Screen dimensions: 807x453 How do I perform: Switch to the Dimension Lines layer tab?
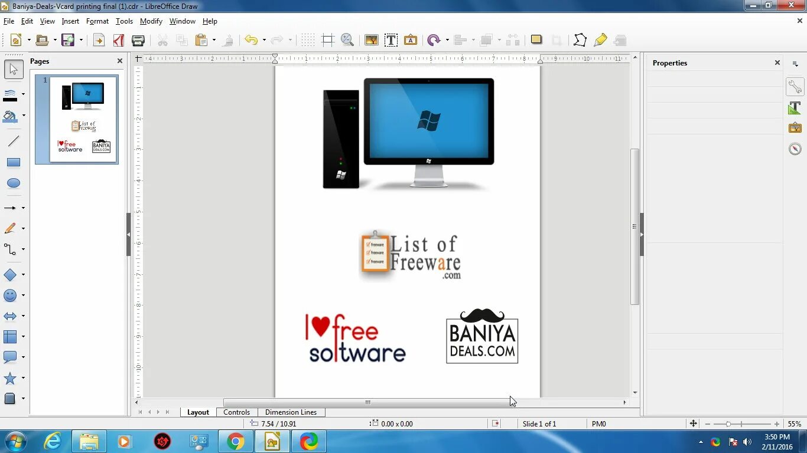coord(291,412)
